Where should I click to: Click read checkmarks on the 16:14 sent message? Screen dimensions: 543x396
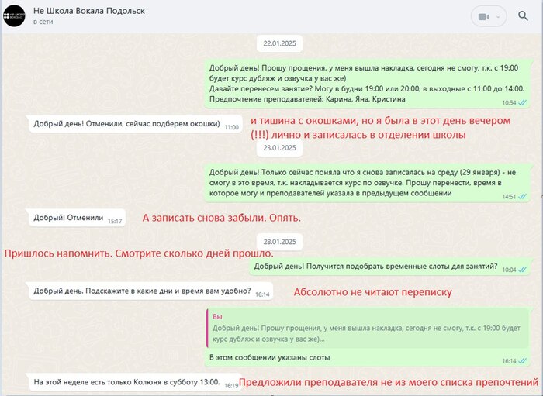pyautogui.click(x=523, y=361)
